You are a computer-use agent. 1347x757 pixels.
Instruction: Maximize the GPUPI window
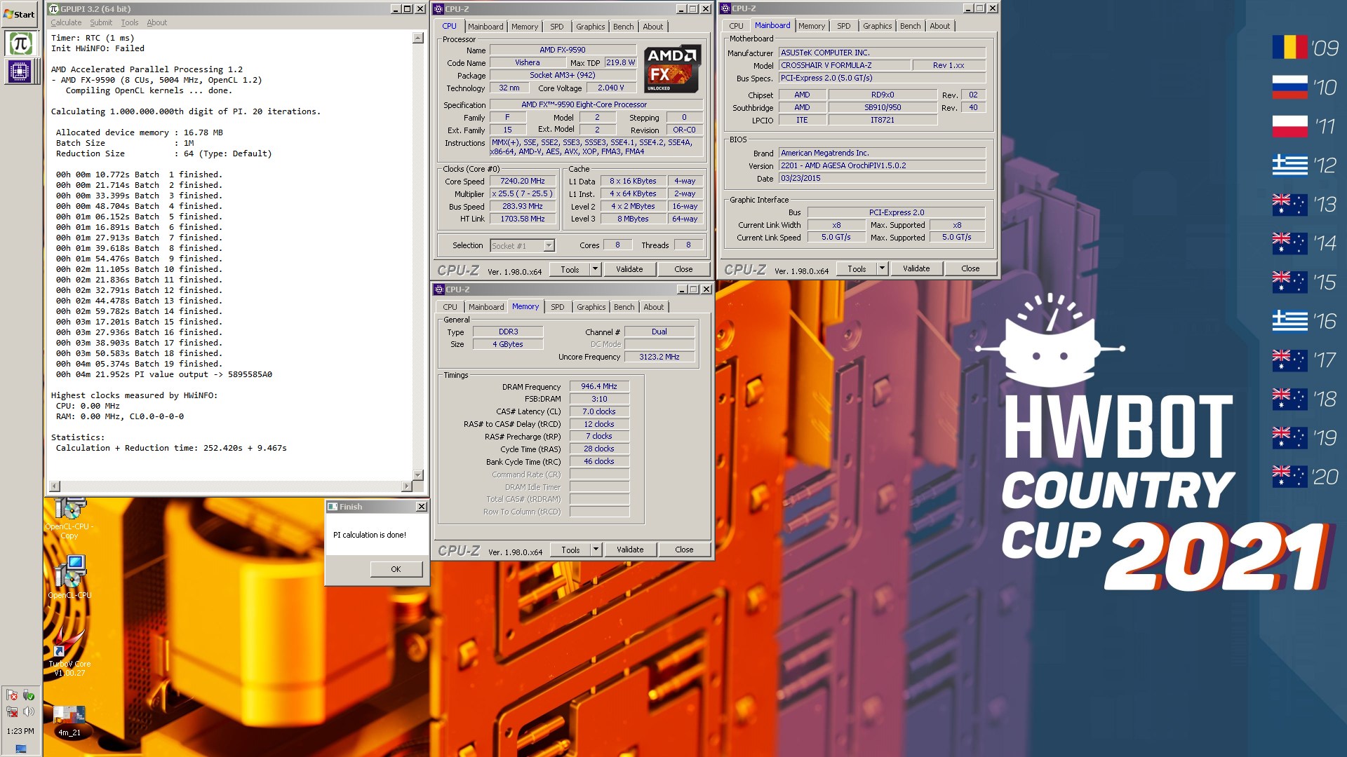(x=408, y=9)
